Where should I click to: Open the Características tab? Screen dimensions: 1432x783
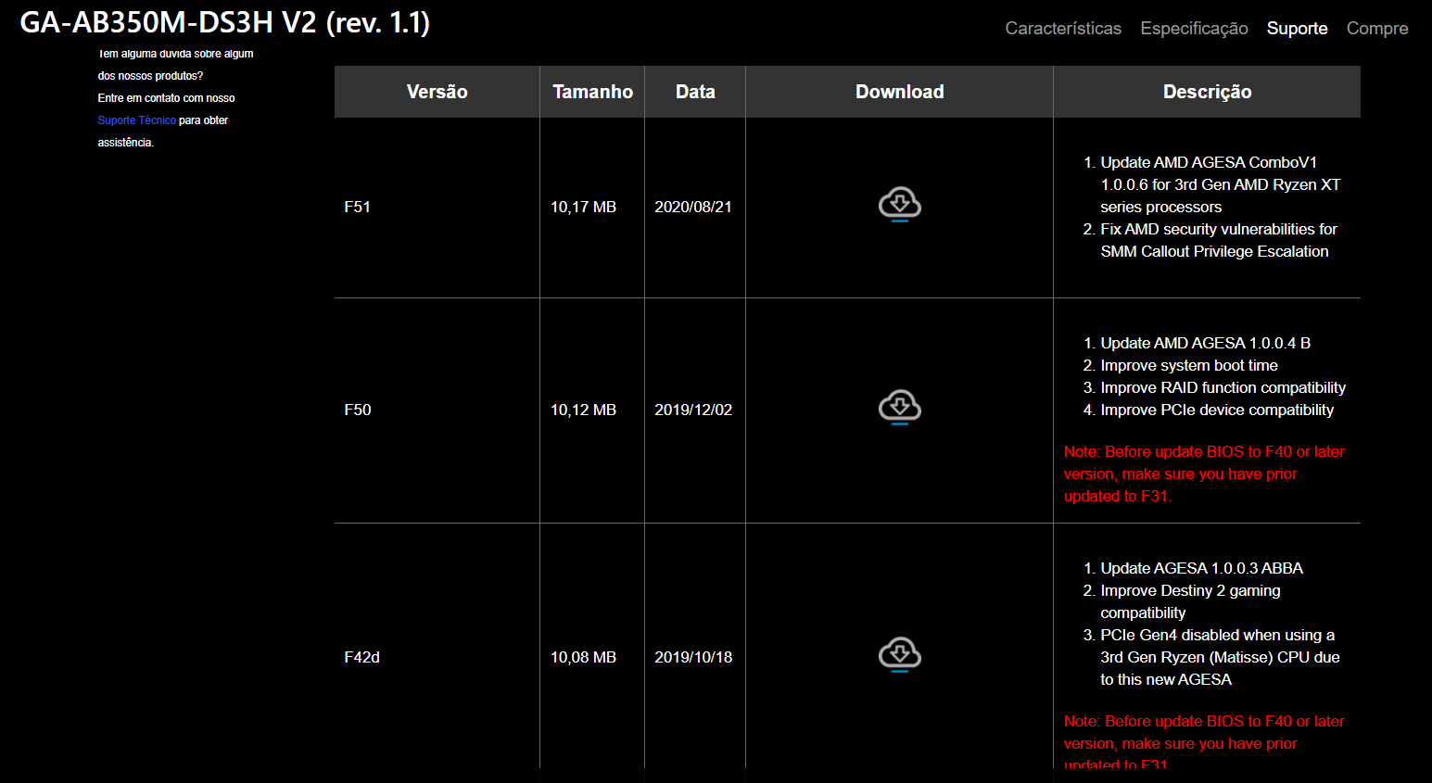tap(1063, 29)
